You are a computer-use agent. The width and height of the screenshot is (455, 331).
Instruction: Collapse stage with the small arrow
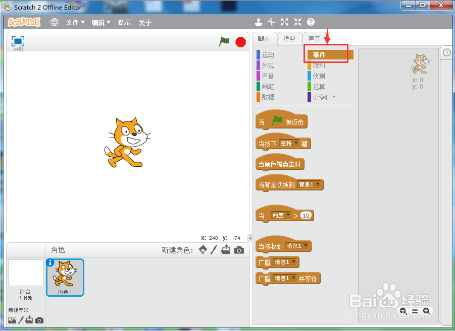[250, 238]
